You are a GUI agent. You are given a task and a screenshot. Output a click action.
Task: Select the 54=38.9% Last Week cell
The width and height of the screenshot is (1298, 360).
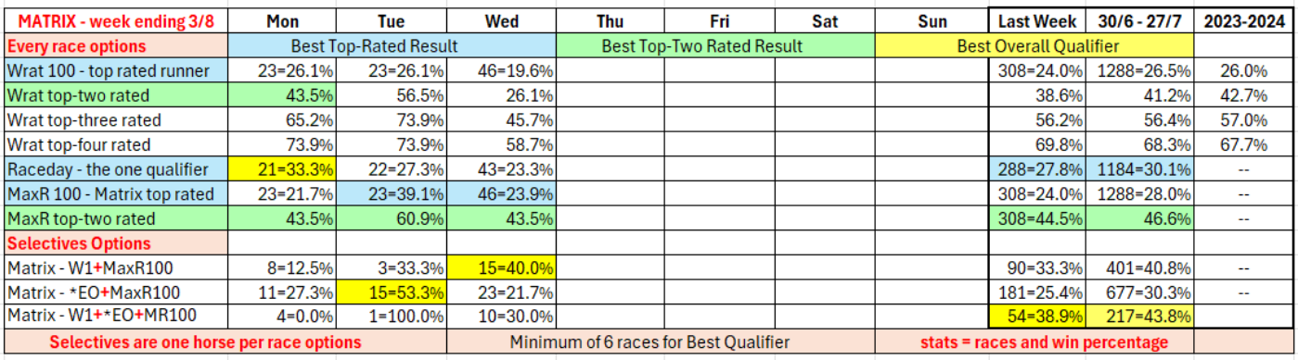(1037, 318)
